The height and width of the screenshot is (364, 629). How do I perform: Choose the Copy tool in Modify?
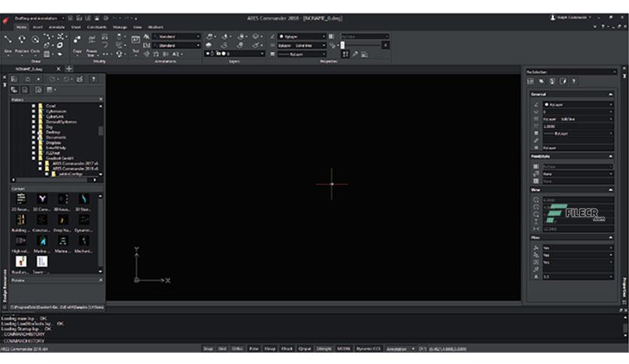point(77,44)
